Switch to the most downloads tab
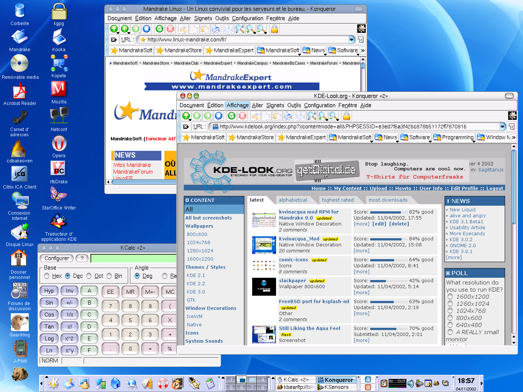This screenshot has width=523, height=392. (388, 200)
